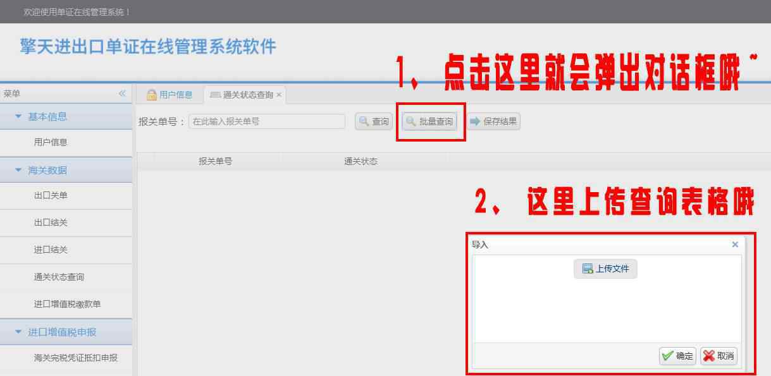771x376 pixels.
Task: Click the lock icon on 用户信息 tab
Action: point(151,95)
